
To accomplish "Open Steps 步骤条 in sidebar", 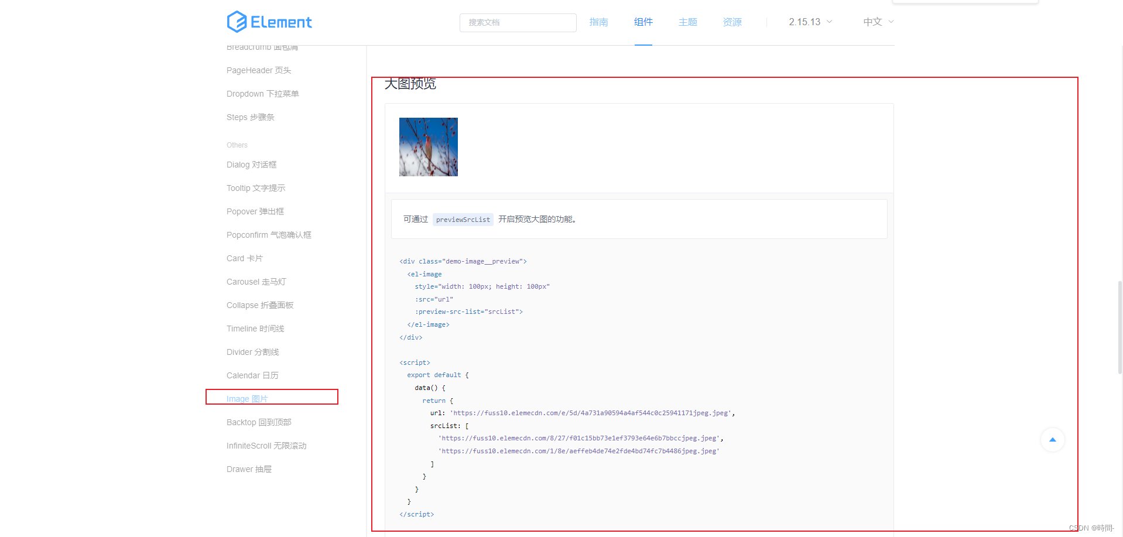I will [250, 117].
